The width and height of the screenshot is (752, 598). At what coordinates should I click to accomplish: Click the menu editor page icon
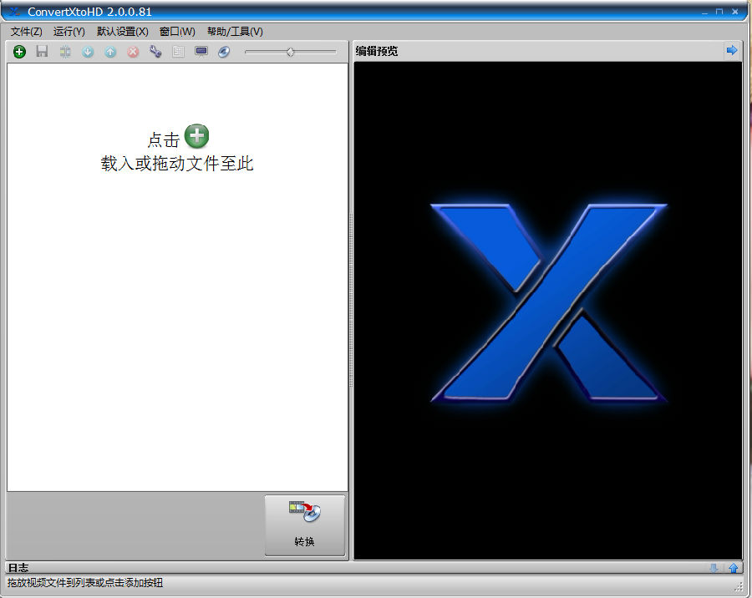click(178, 52)
